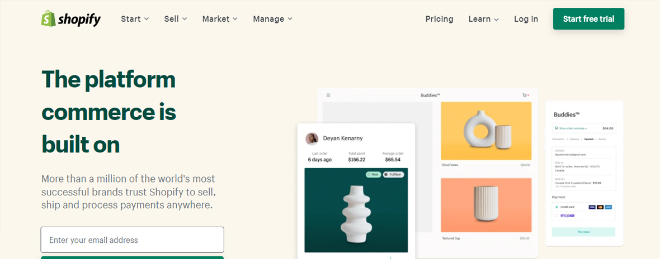Click the Fulfilled status badge
The height and width of the screenshot is (259, 660).
393,174
